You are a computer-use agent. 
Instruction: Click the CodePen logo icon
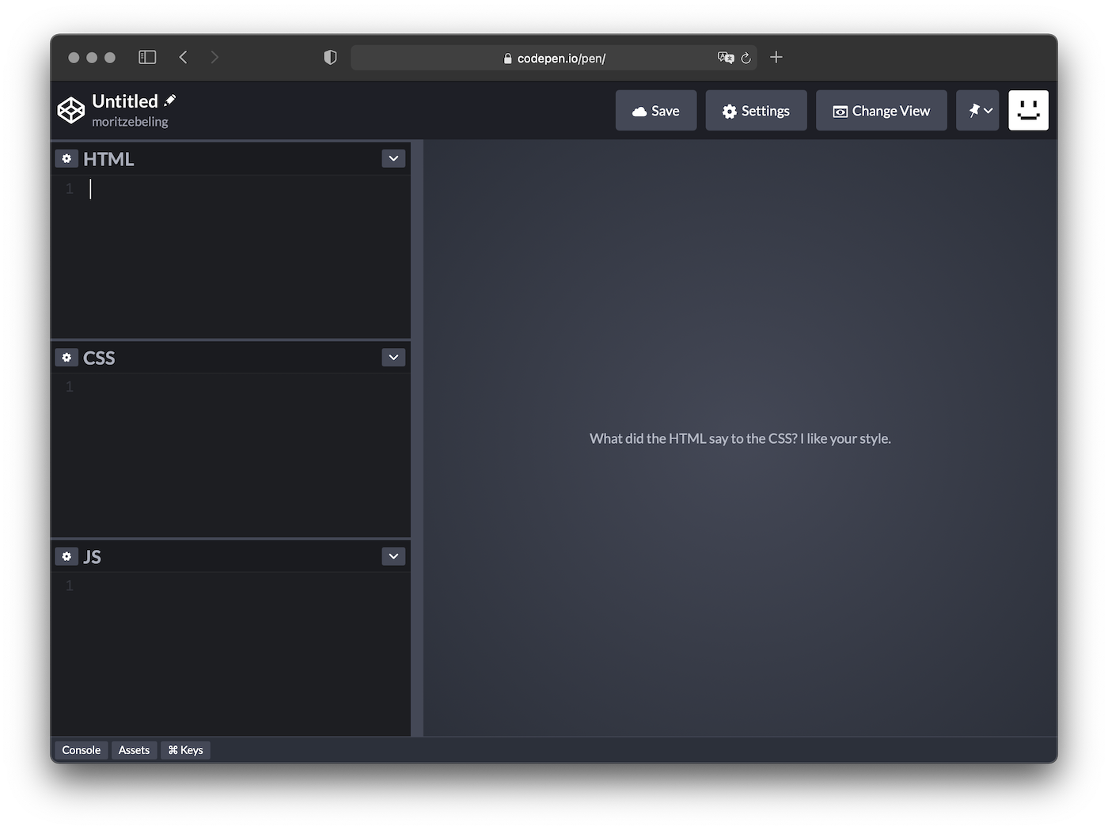click(x=70, y=110)
